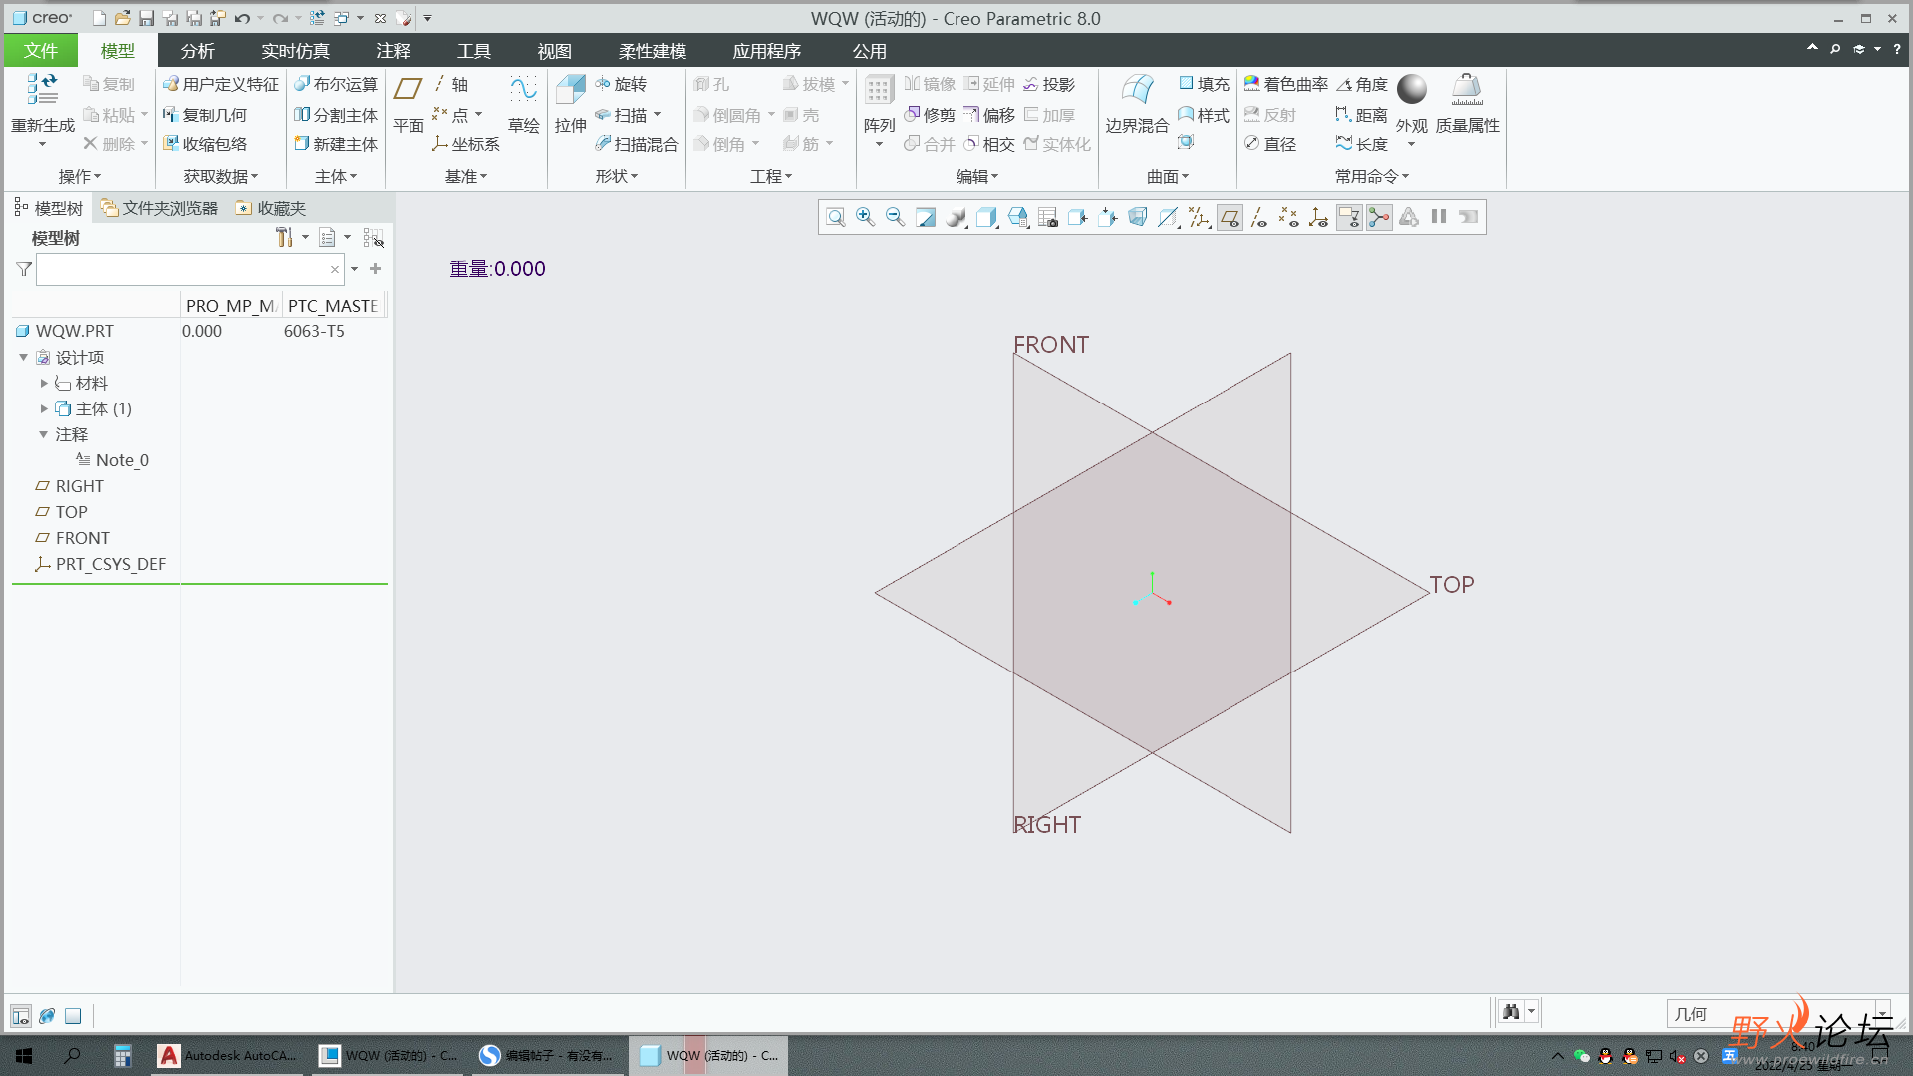Click the 投影 (Project) tool
Viewport: 1913px width, 1076px height.
(x=1049, y=84)
